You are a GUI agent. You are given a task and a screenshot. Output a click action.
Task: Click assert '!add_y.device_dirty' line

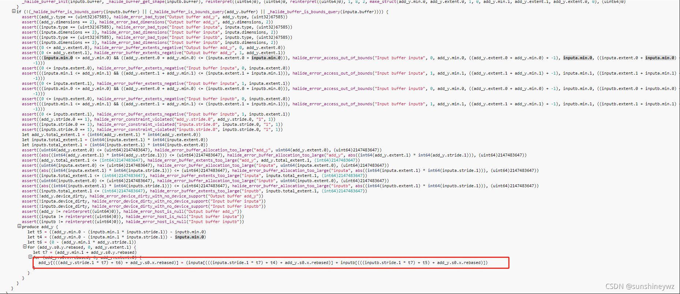pyautogui.click(x=142, y=196)
